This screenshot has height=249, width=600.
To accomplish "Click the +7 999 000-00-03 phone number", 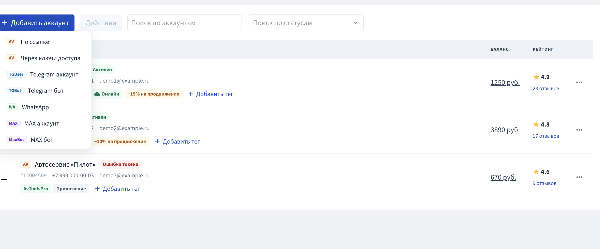I will point(73,176).
